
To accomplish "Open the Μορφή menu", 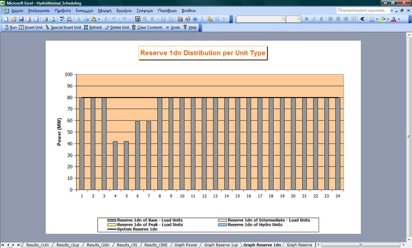I will click(105, 10).
